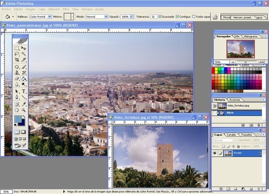Hide the Fondo layer with eye icon
The image size is (269, 194).
click(x=215, y=153)
